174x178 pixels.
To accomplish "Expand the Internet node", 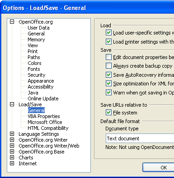I will [12, 163].
